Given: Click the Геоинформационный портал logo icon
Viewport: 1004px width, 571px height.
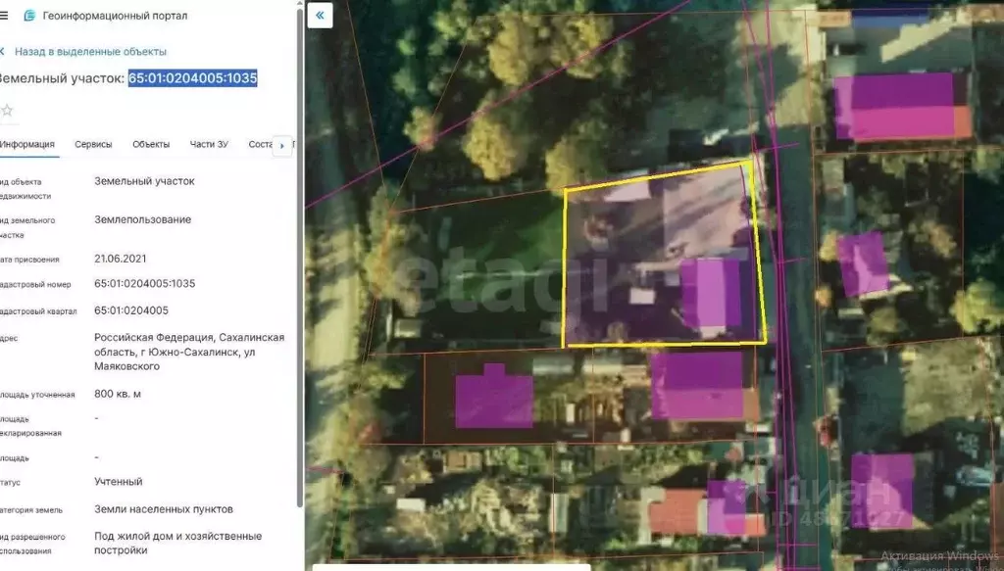Looking at the screenshot, I should [29, 16].
